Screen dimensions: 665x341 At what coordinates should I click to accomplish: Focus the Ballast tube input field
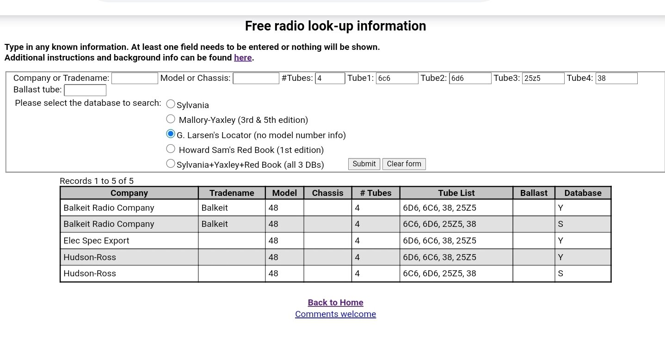point(85,90)
